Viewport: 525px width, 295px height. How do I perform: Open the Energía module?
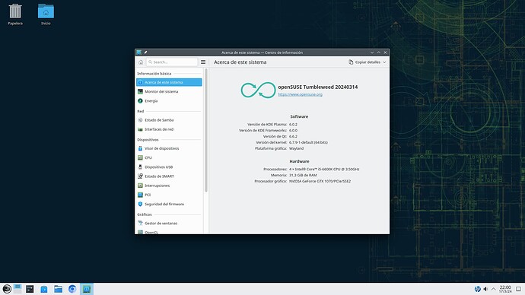[169, 101]
